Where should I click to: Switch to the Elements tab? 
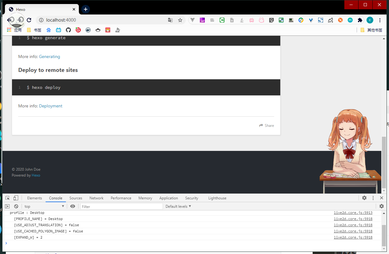click(34, 198)
